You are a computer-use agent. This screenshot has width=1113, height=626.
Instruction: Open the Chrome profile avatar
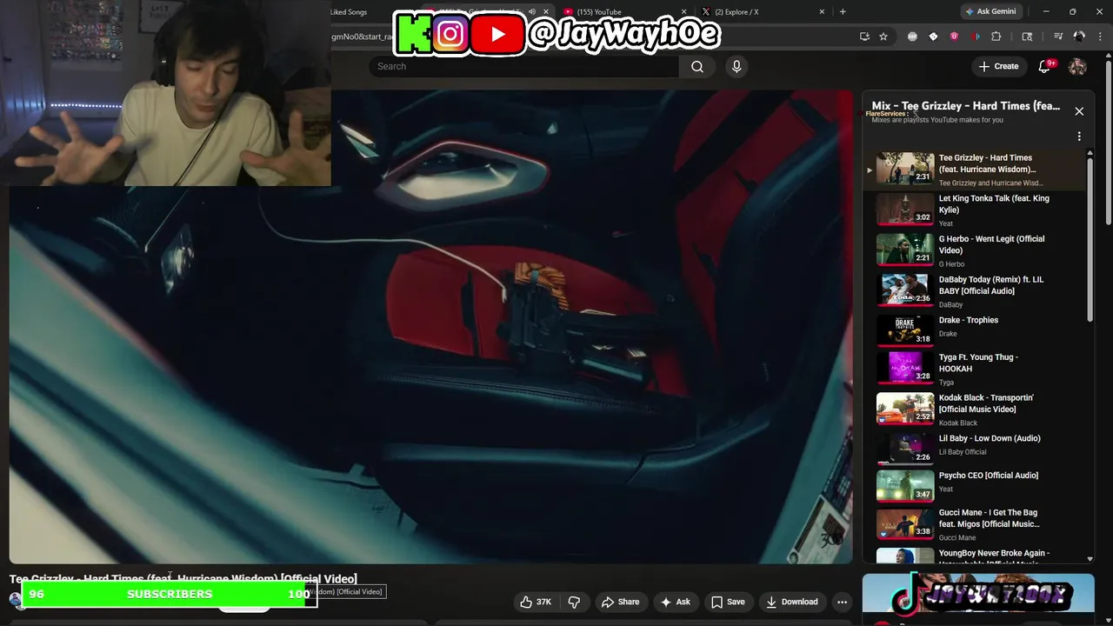(x=1079, y=37)
